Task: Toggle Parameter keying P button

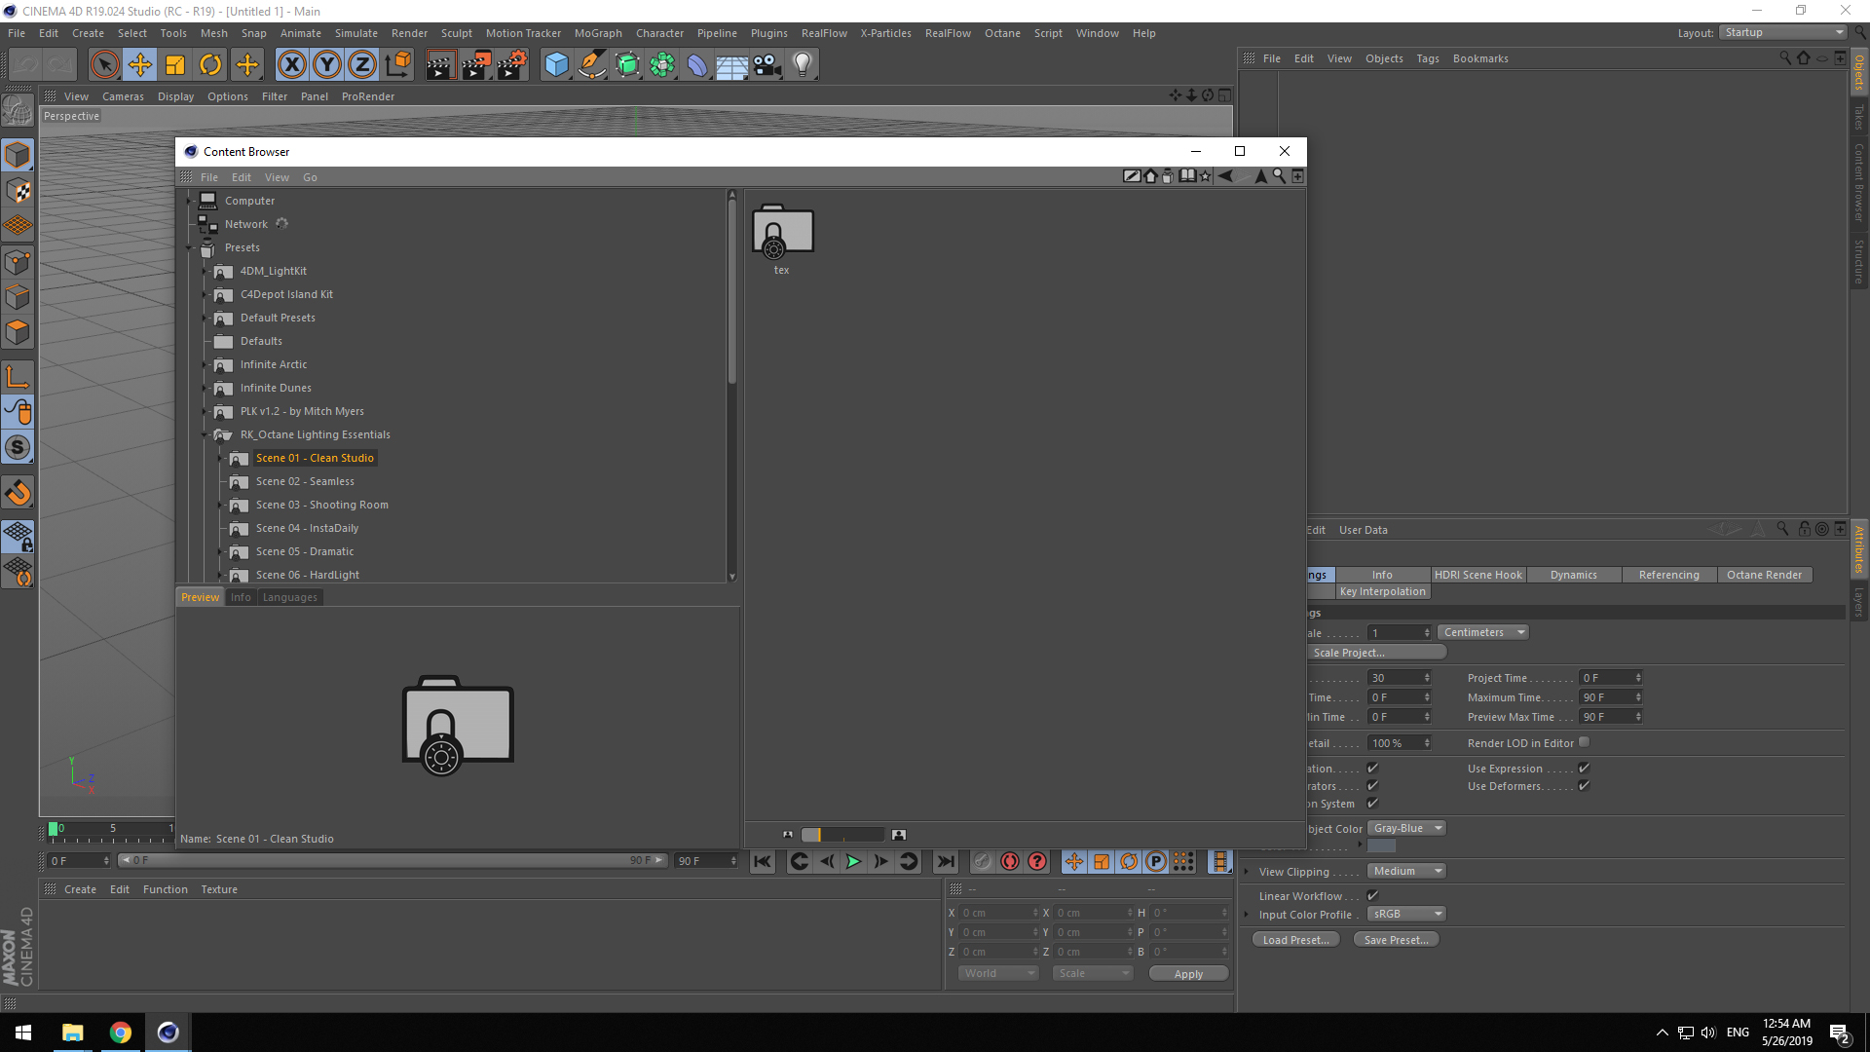Action: (x=1156, y=861)
